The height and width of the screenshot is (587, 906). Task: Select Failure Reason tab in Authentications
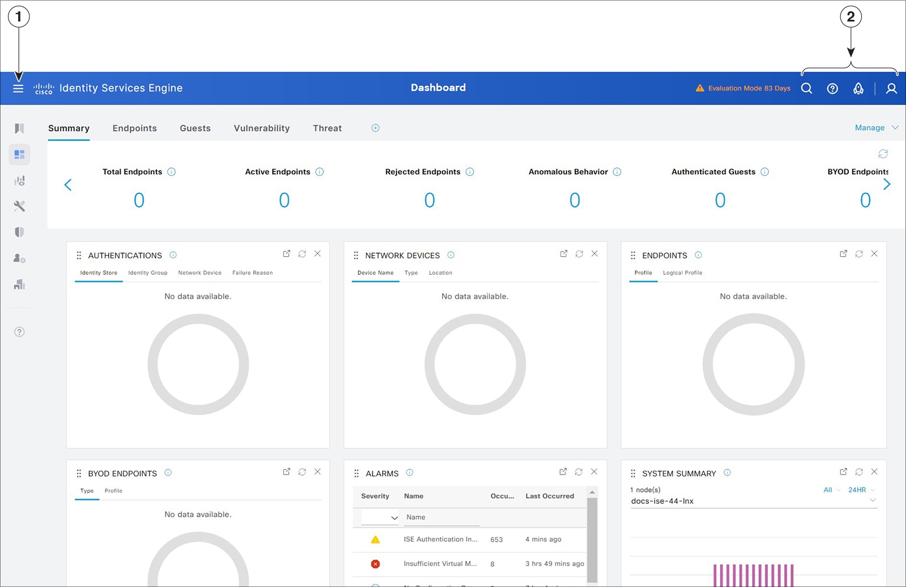point(253,273)
